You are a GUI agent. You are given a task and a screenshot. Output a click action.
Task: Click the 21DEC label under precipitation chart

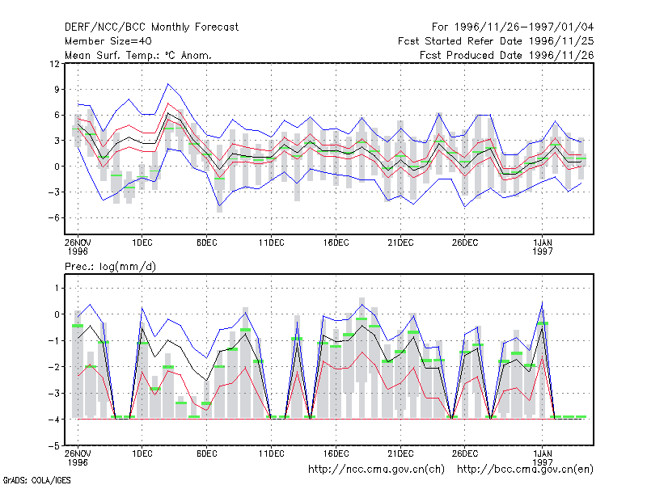click(400, 453)
